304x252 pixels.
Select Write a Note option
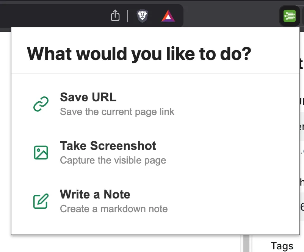click(155, 201)
